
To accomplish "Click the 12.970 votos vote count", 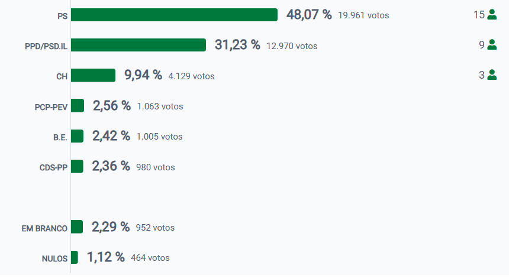I will [292, 46].
